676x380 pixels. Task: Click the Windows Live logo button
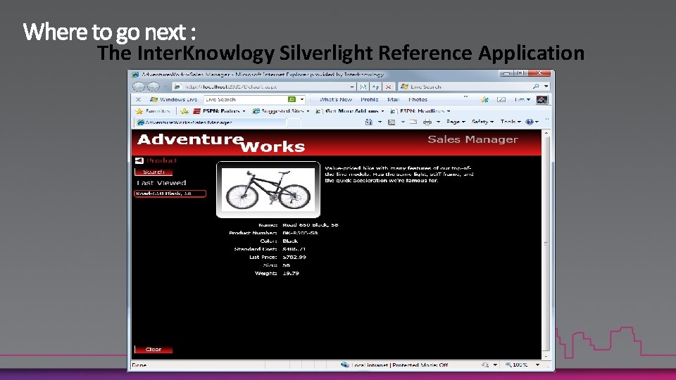coord(173,99)
